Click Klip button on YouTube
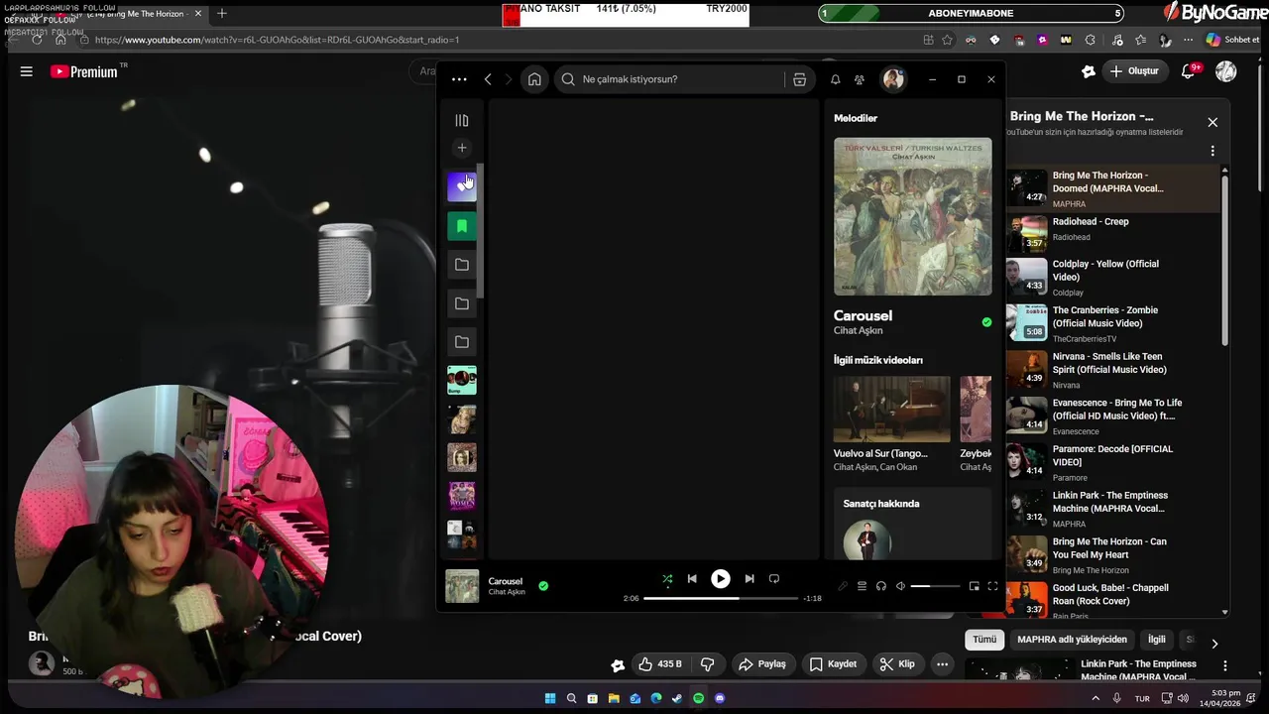This screenshot has height=714, width=1269. tap(897, 664)
